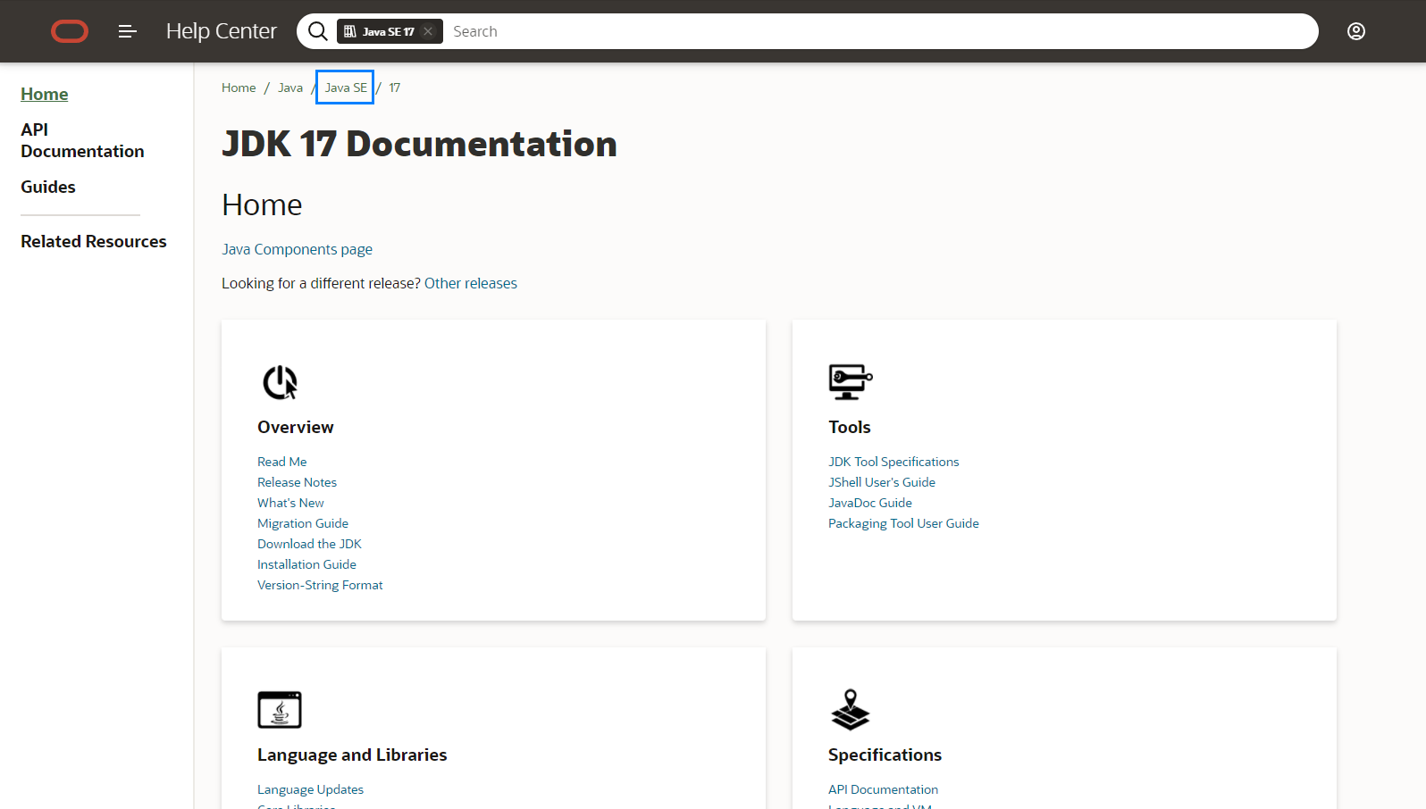Open Guides in the sidebar
1426x809 pixels.
click(x=48, y=187)
